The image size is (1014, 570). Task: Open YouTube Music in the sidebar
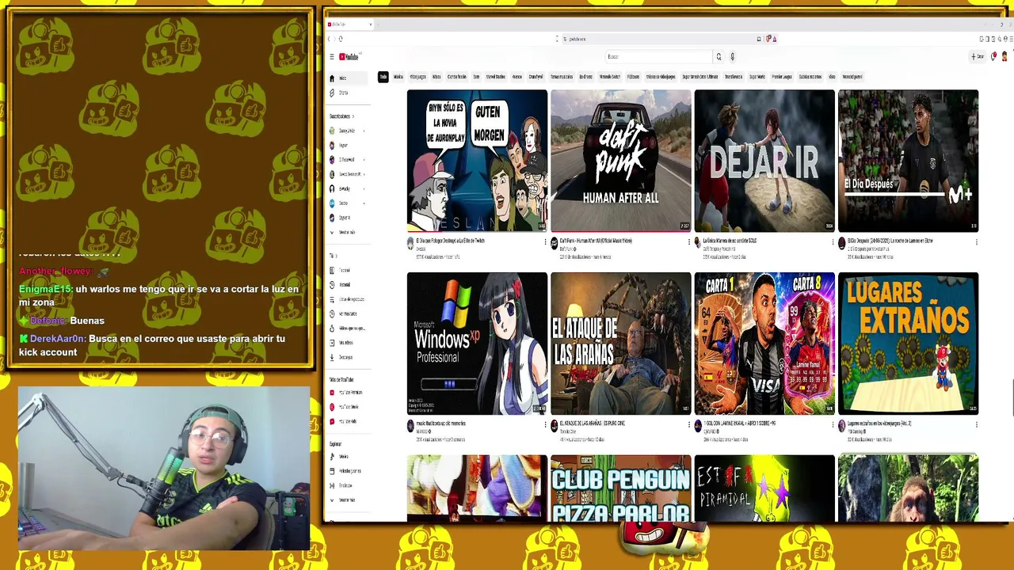pyautogui.click(x=346, y=407)
